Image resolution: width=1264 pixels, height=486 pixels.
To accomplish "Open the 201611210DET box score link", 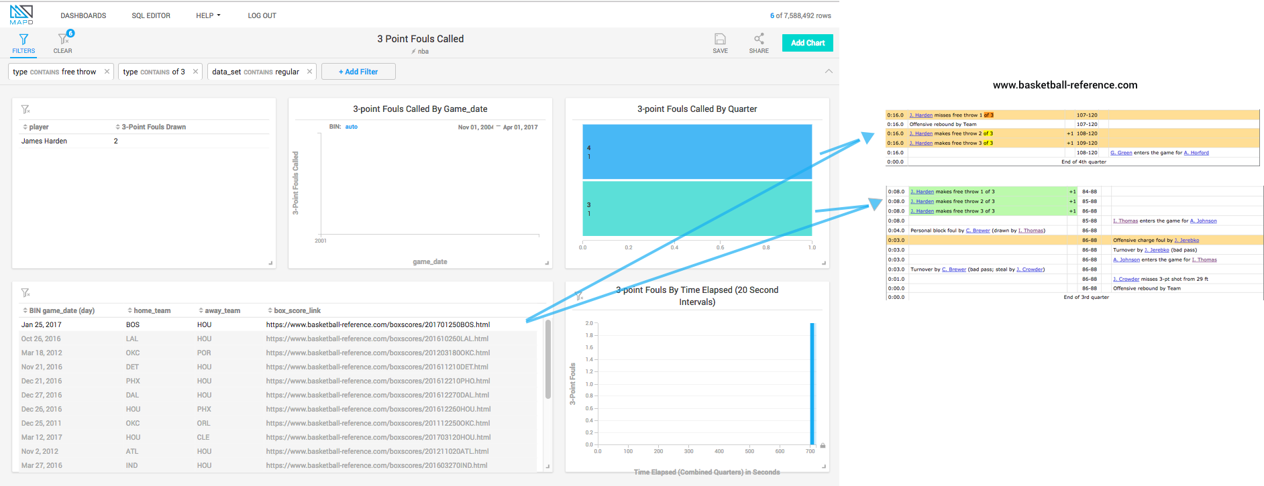I will click(377, 367).
